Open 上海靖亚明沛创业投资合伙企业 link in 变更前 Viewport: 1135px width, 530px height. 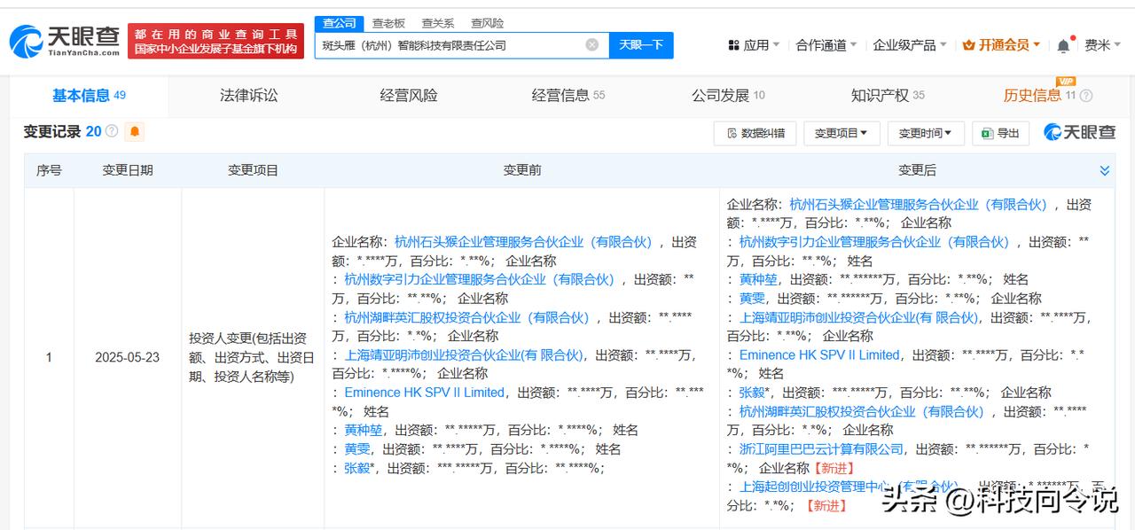[464, 355]
